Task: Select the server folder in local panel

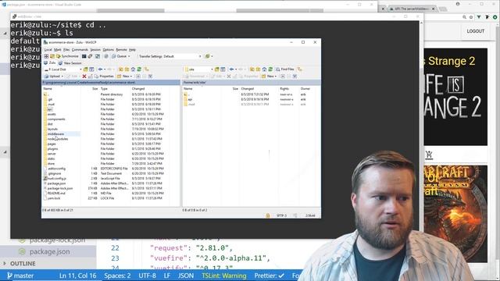Action: [x=52, y=154]
